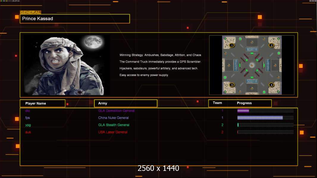317x178 pixels.
Task: Click team number for dio
Action: coord(222,111)
